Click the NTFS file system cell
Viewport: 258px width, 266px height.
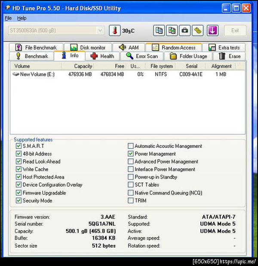[x=161, y=74]
